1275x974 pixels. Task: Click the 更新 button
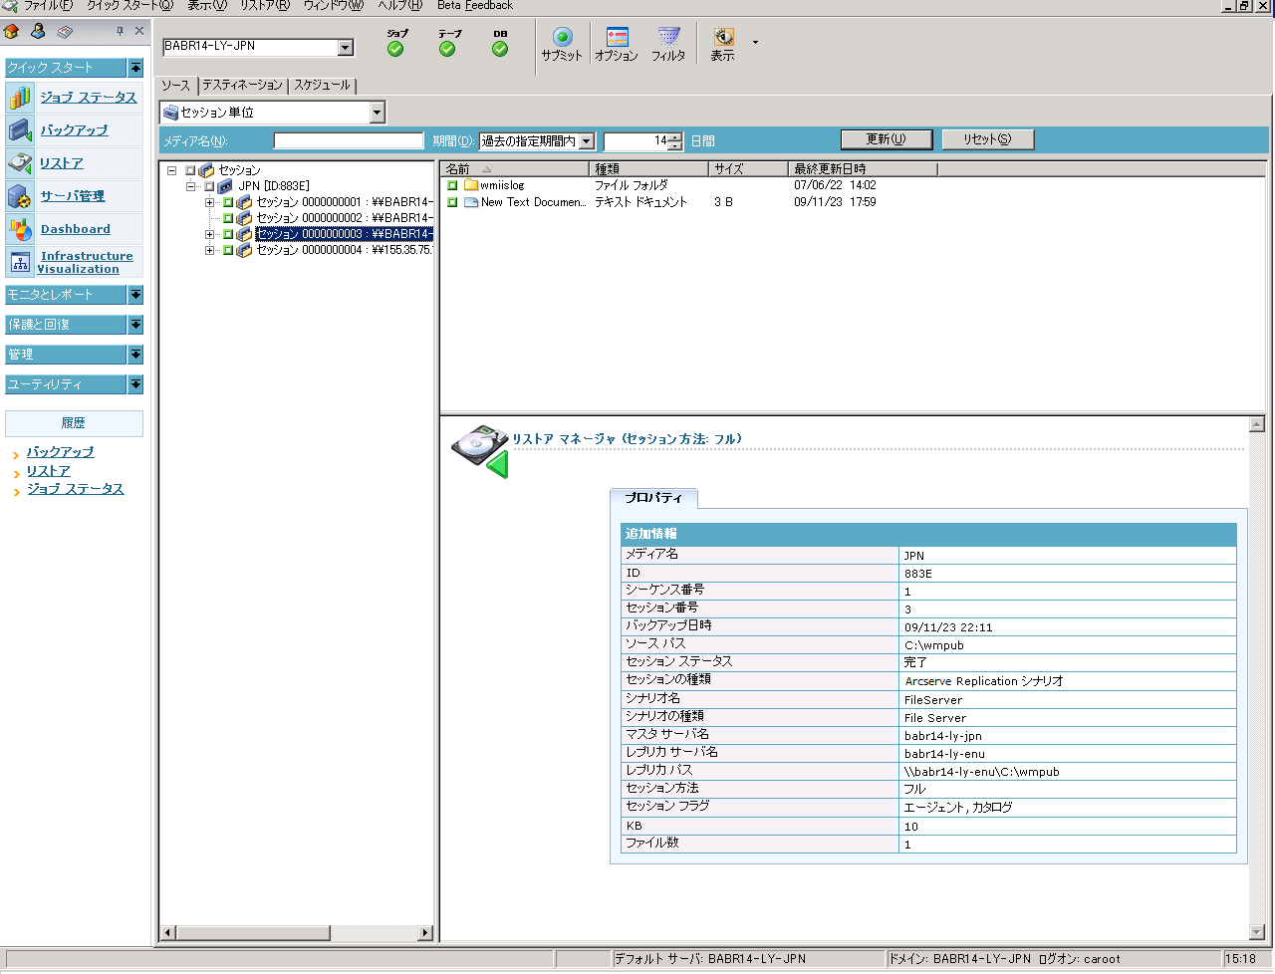coord(887,139)
